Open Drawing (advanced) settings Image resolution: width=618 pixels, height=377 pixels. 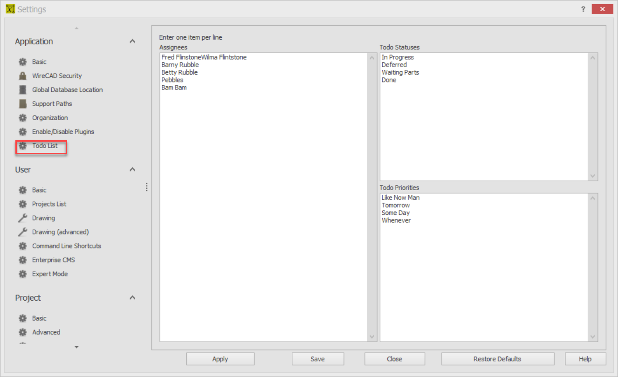click(x=60, y=232)
